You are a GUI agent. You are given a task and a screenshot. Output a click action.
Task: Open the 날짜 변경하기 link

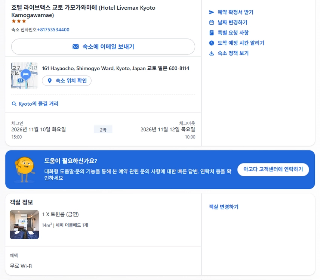coord(232,22)
